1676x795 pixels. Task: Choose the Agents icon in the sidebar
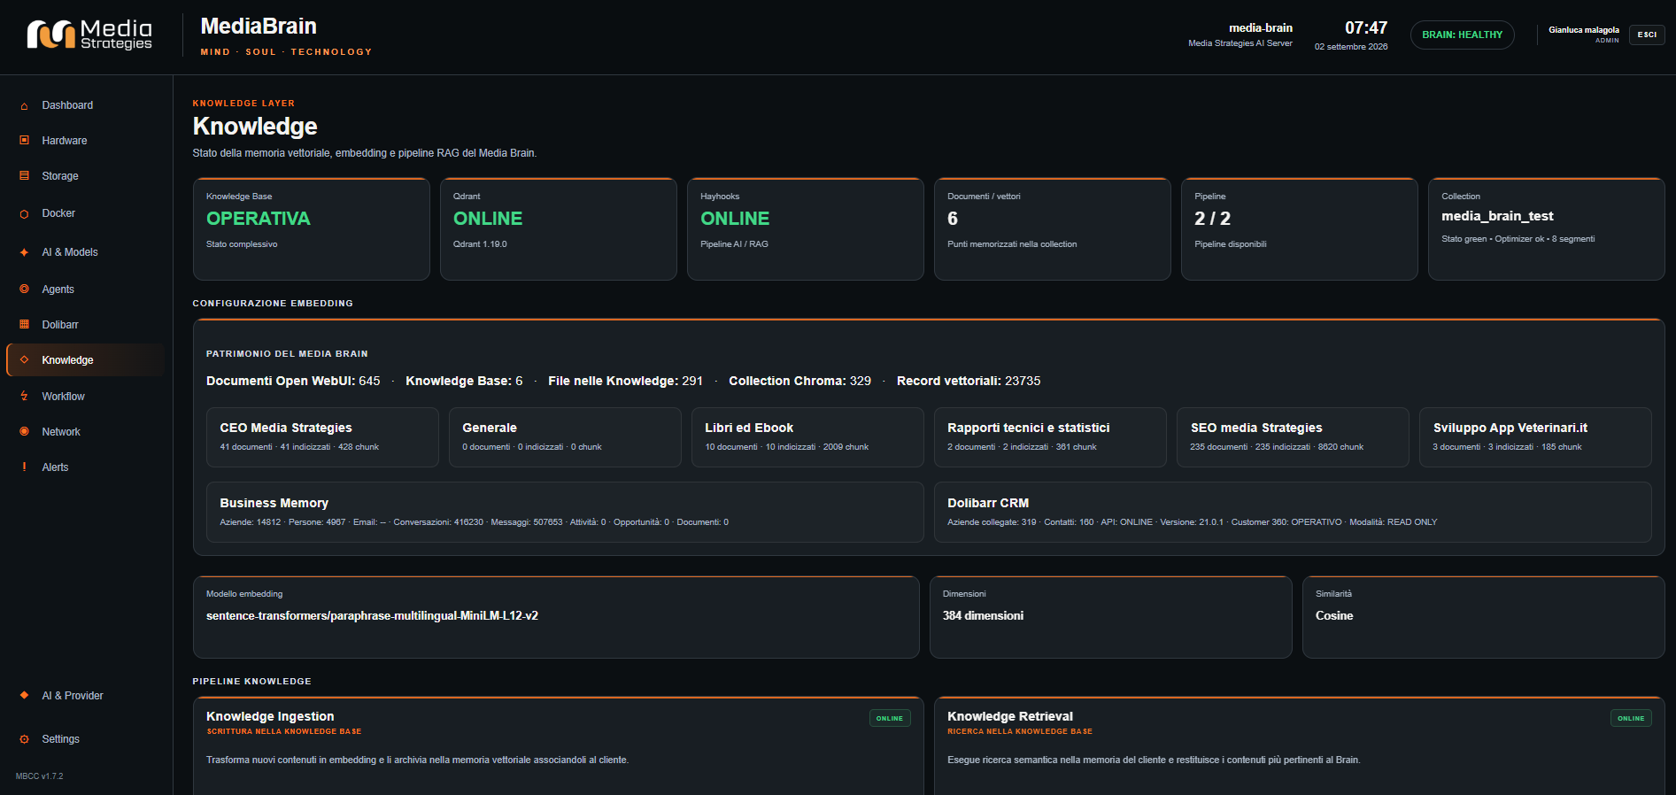[x=24, y=289]
